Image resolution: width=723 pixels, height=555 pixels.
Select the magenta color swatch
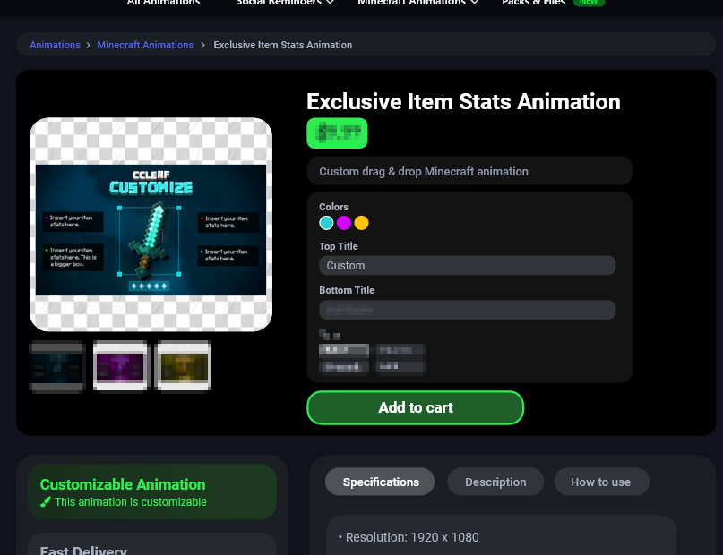coord(344,223)
